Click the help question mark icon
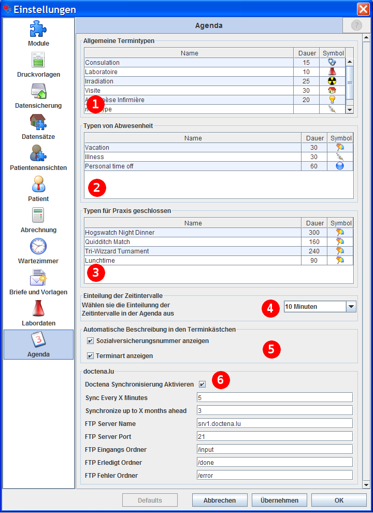The image size is (373, 513). point(356,25)
